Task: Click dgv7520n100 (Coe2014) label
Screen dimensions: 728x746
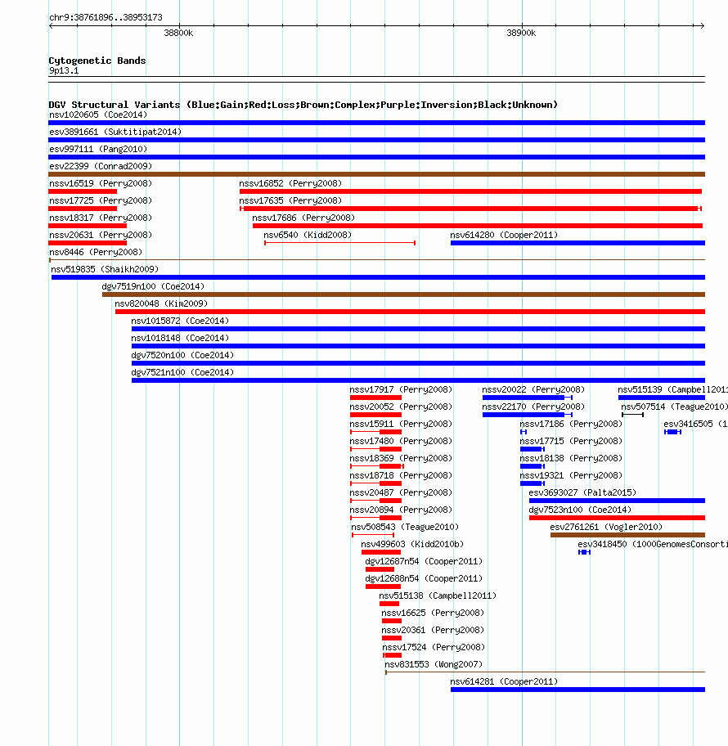Action: coord(182,354)
